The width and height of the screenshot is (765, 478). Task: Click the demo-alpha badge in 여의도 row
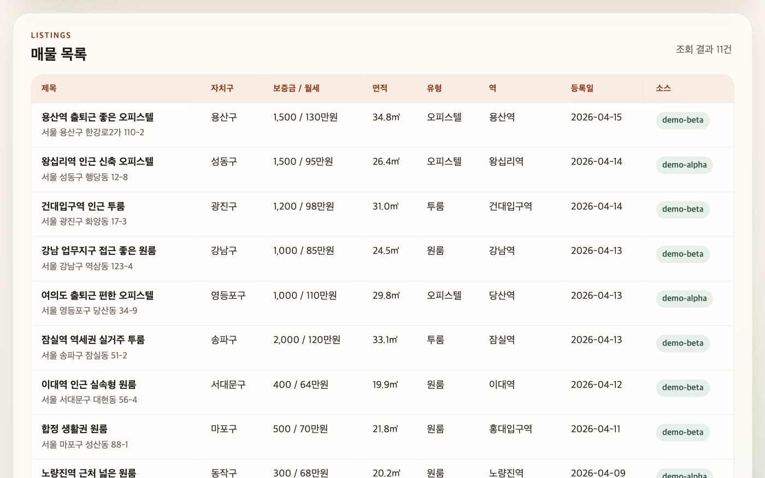click(x=684, y=299)
